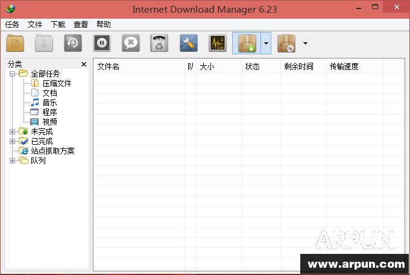Open dropdown arrow beside disc box icon
The image size is (410, 275).
tap(305, 43)
